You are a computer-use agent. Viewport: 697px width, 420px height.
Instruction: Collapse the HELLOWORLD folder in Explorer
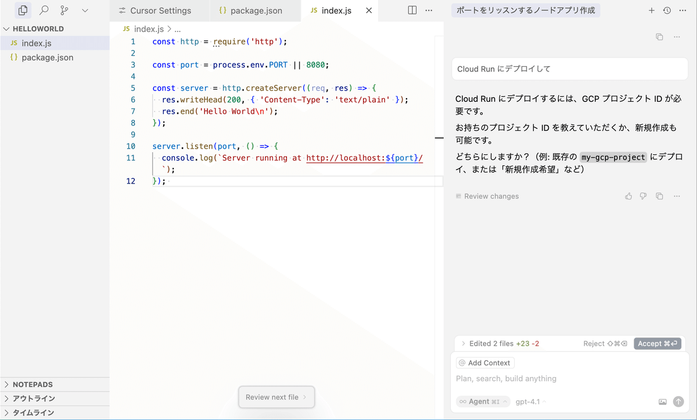pyautogui.click(x=6, y=28)
